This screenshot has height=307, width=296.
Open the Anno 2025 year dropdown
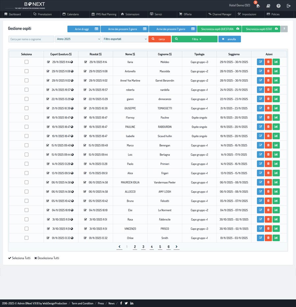(x=78, y=39)
